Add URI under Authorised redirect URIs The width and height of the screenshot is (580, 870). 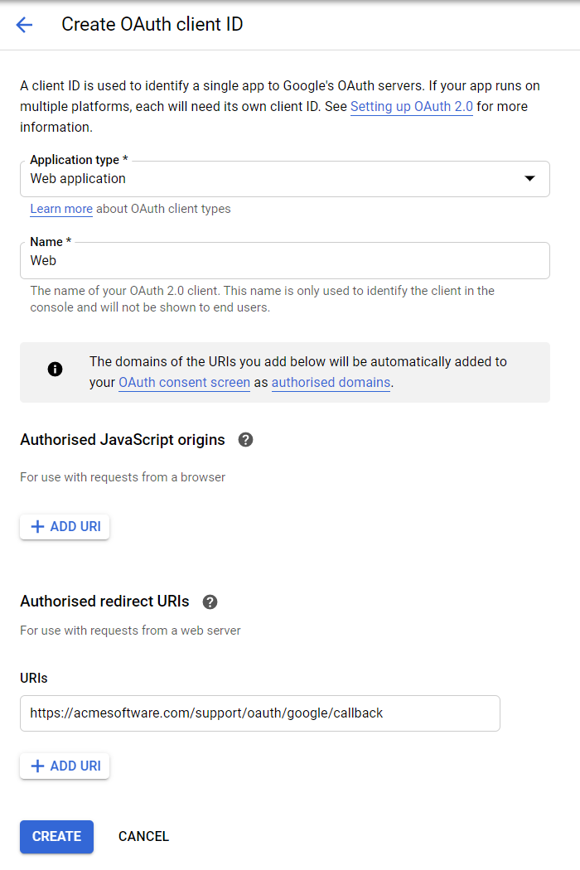(x=65, y=766)
